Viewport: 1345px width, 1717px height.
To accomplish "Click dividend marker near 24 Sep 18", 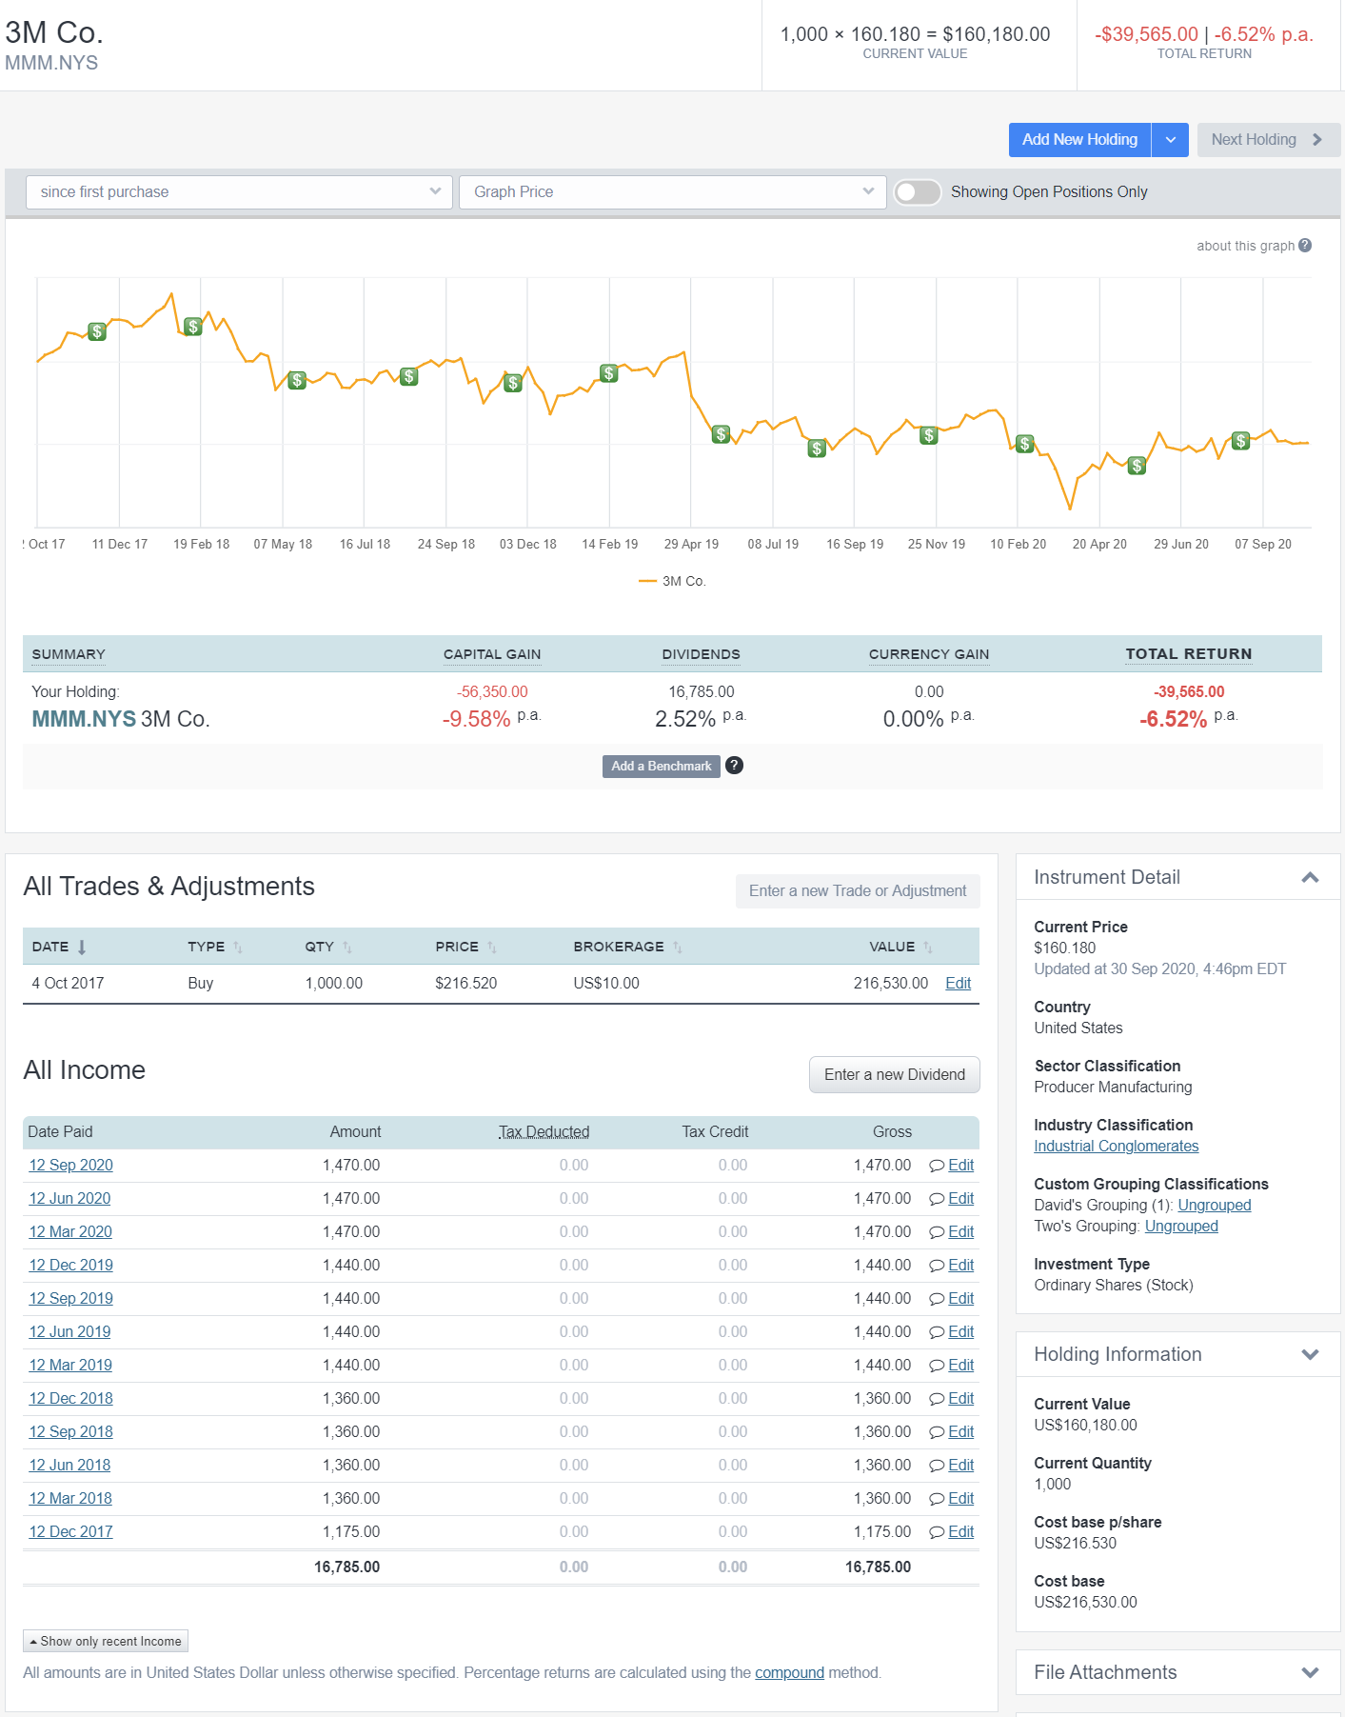I will [x=409, y=376].
